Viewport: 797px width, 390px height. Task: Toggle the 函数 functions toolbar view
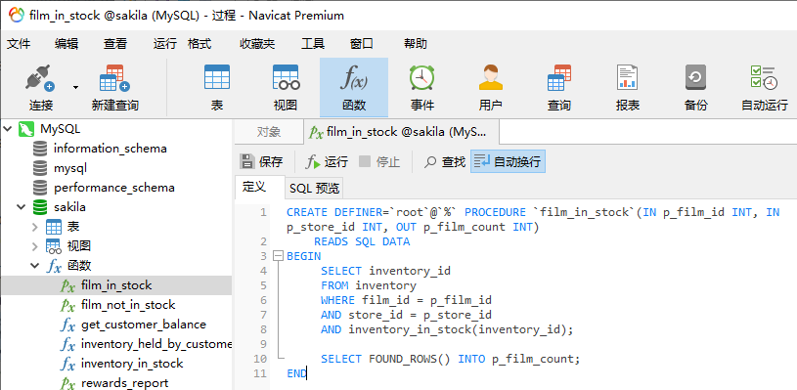pyautogui.click(x=354, y=87)
